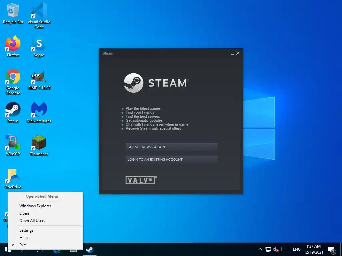Image resolution: width=342 pixels, height=256 pixels.
Task: Open Firefox desktop shortcut
Action: [13, 46]
